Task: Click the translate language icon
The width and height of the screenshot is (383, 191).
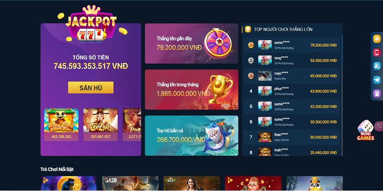Action: 379,126
